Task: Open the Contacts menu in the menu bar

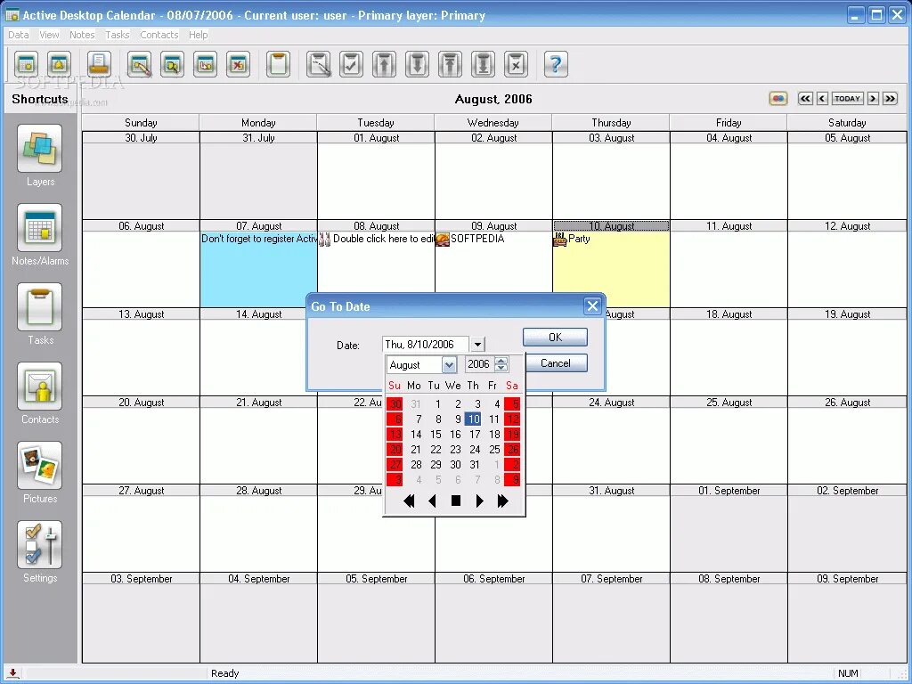Action: click(159, 35)
